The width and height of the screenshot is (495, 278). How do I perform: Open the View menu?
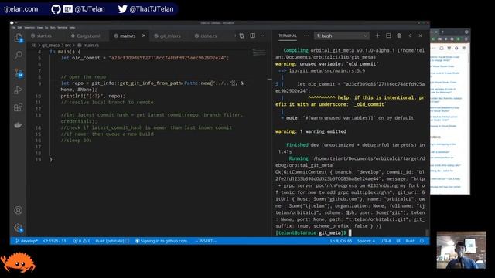pyautogui.click(x=39, y=28)
